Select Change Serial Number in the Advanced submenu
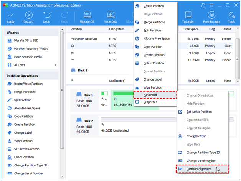This screenshot has height=181, width=241. coord(203,161)
